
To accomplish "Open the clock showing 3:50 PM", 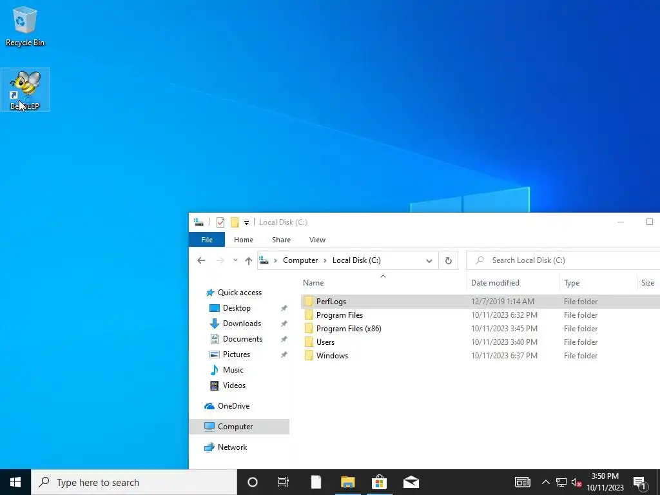I will coord(605,482).
